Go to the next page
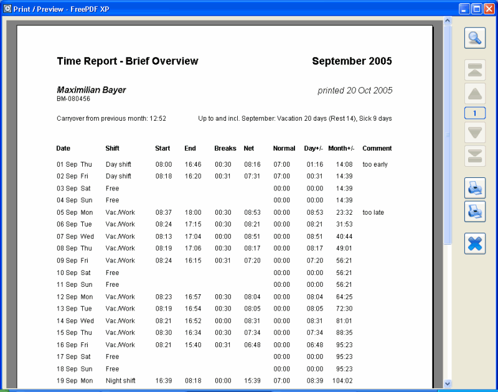 coord(475,133)
